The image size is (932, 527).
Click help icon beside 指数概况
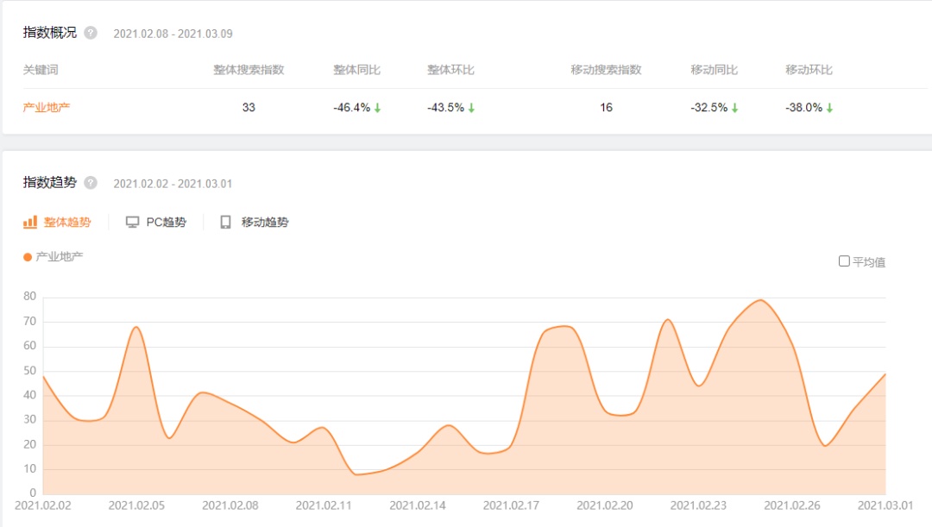[91, 33]
